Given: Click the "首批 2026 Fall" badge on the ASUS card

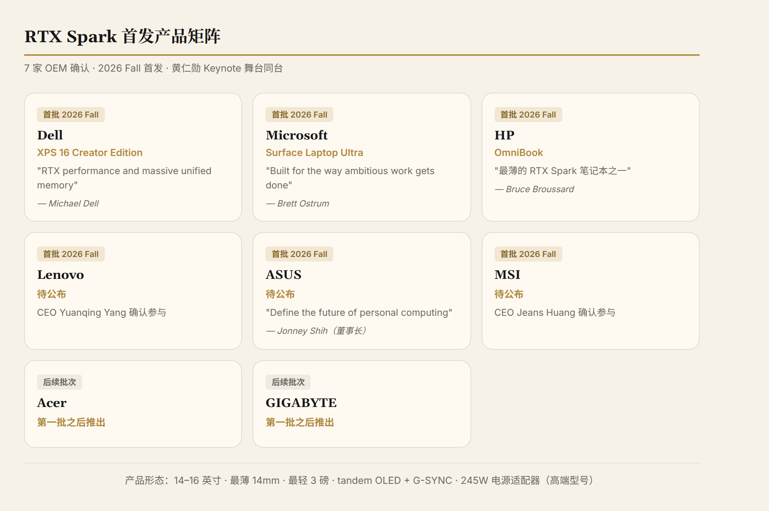Looking at the screenshot, I should [x=299, y=254].
